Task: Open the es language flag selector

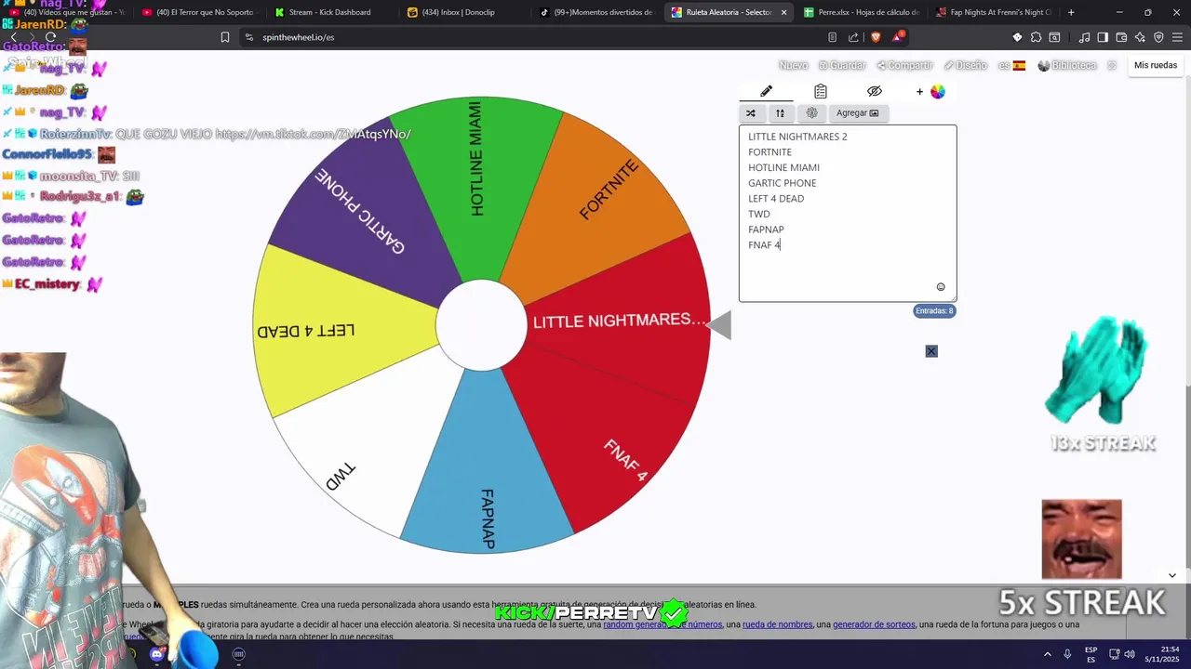Action: (x=1011, y=65)
